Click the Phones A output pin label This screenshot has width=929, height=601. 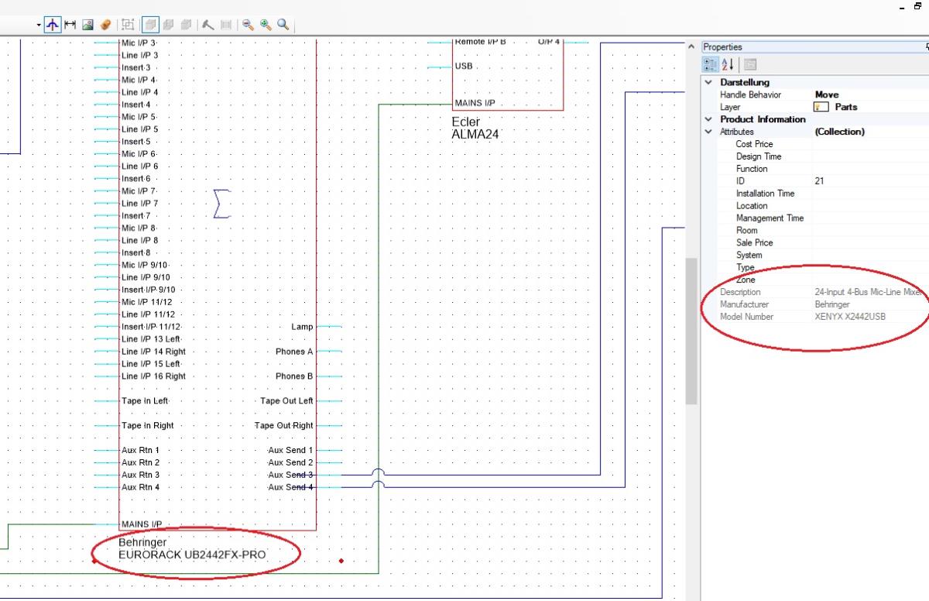pyautogui.click(x=294, y=352)
